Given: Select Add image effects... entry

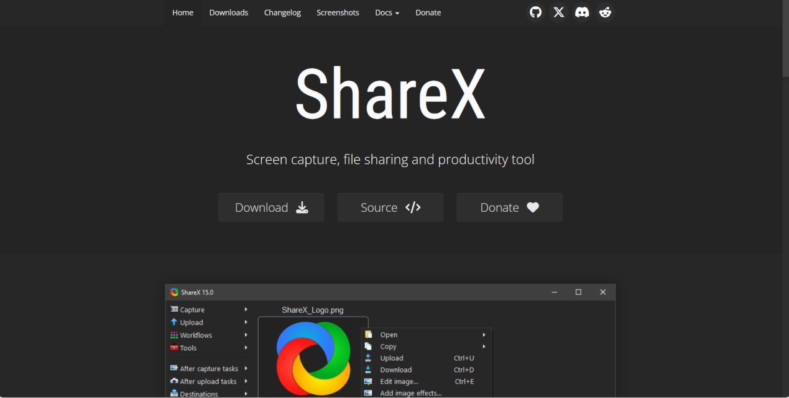Looking at the screenshot, I should (x=427, y=393).
